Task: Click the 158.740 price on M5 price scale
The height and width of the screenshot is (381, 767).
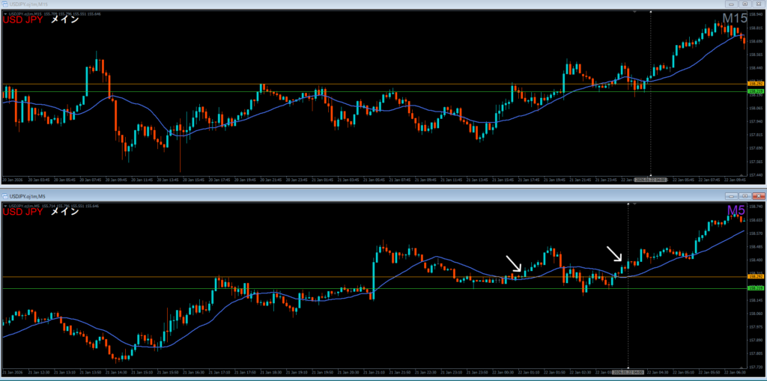Action: [x=755, y=207]
